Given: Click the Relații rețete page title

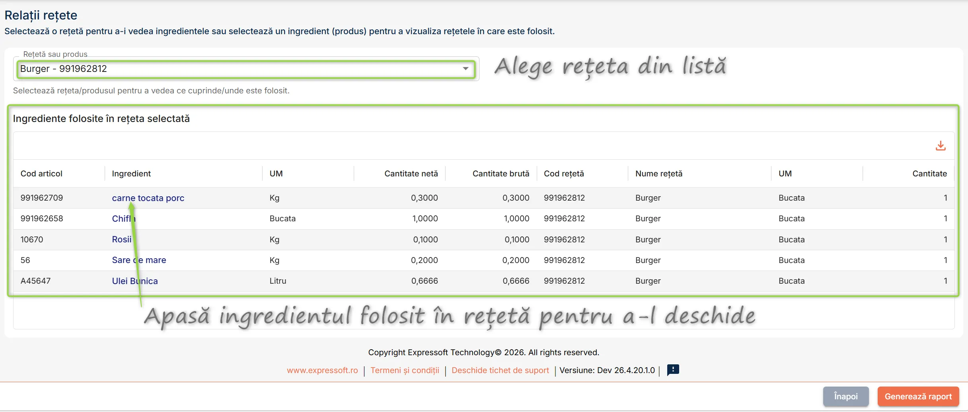Looking at the screenshot, I should 41,15.
